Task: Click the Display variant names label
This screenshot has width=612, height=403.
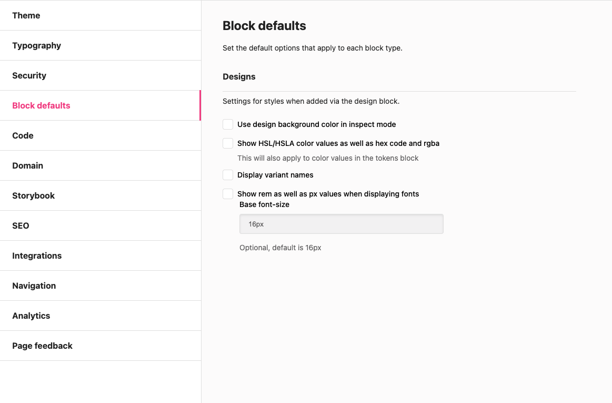Action: pos(275,175)
